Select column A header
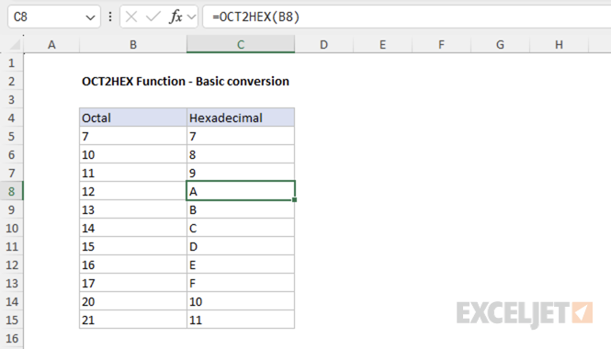 [51, 44]
